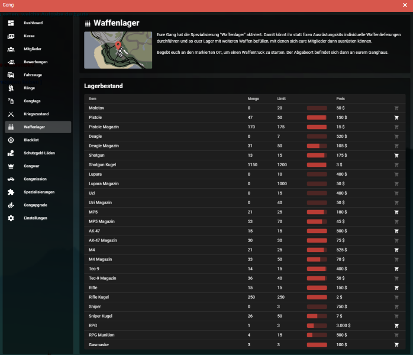The image size is (413, 355).
Task: Buy RPG using its cart icon
Action: (396, 325)
